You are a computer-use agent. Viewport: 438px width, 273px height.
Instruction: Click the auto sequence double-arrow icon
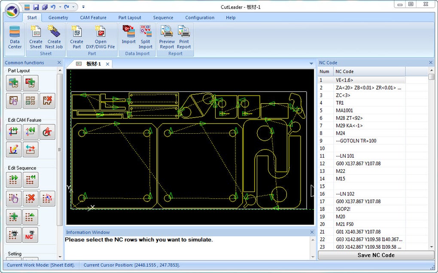point(14,180)
